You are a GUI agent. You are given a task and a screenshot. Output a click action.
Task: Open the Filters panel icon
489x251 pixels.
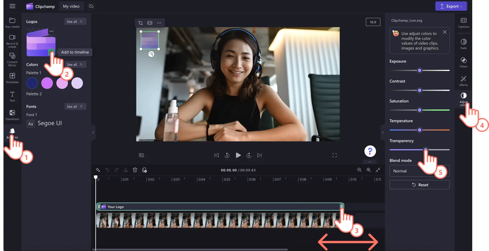464,62
